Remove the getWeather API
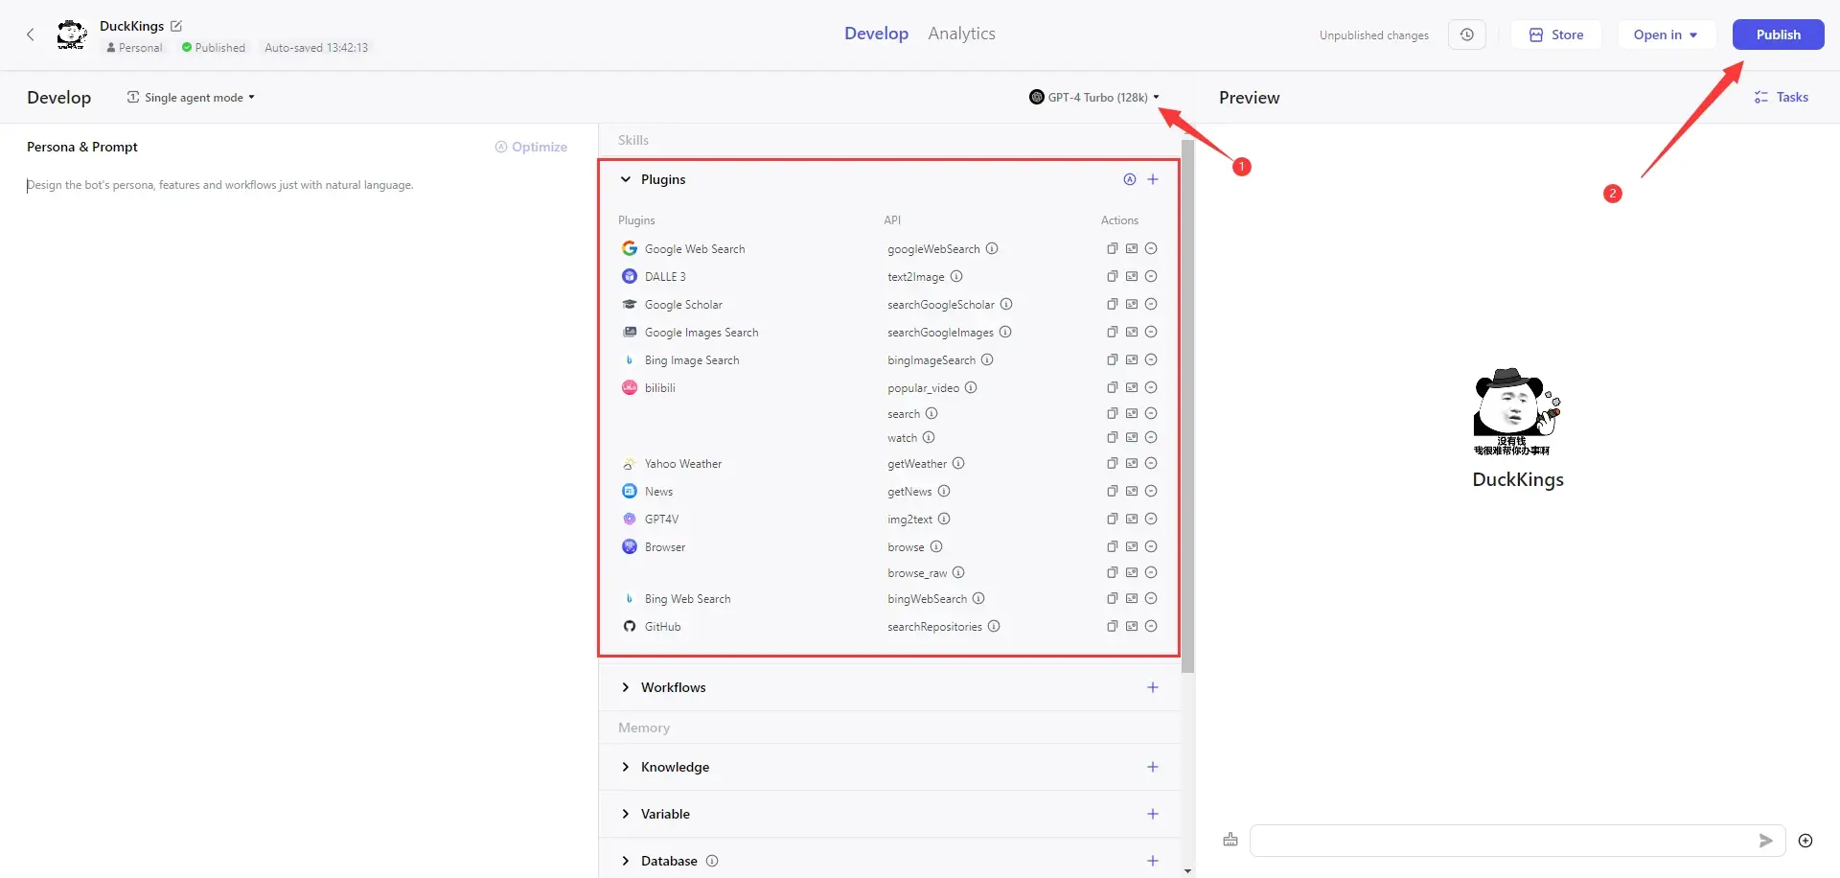Image resolution: width=1840 pixels, height=878 pixels. coord(1151,463)
